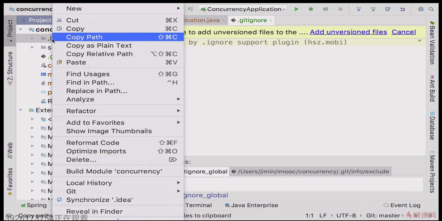442x221 pixels.
Task: Open the Structure tool window
Action: (x=10, y=69)
